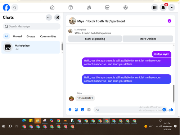The height and width of the screenshot is (135, 180).
Task: Open Task View on the taskbar
Action: (x=17, y=126)
